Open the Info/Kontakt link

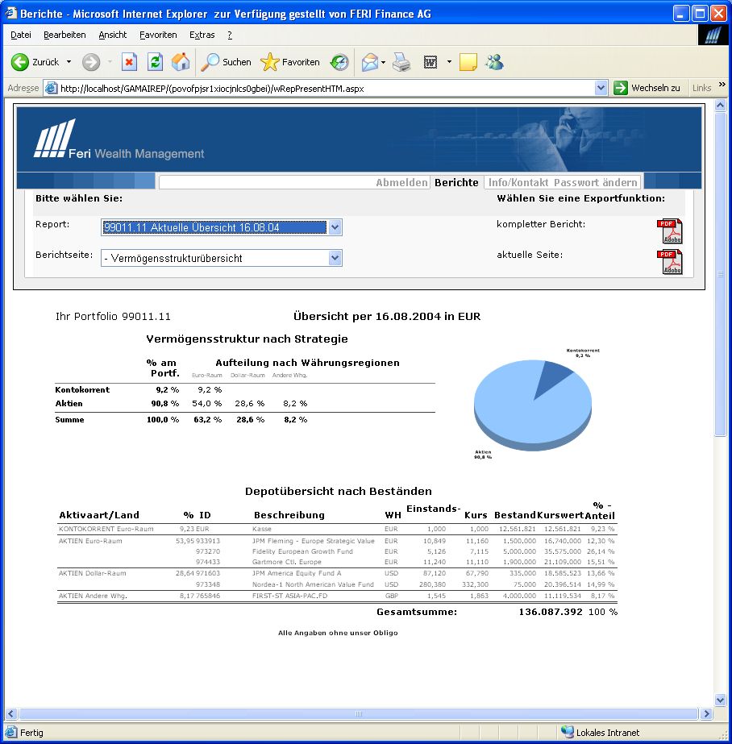point(518,183)
